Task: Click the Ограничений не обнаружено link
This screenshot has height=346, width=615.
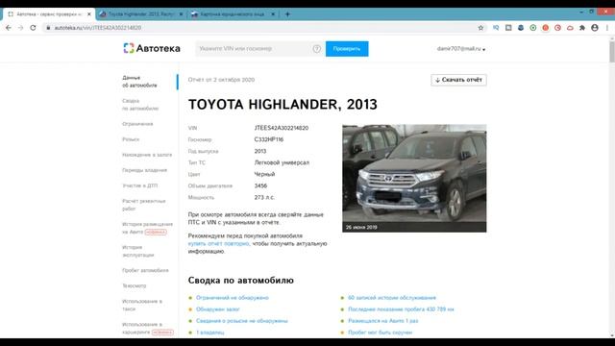Action: click(x=233, y=298)
